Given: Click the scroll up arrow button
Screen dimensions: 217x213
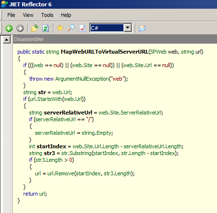Looking at the screenshot, I should click(x=7, y=40).
